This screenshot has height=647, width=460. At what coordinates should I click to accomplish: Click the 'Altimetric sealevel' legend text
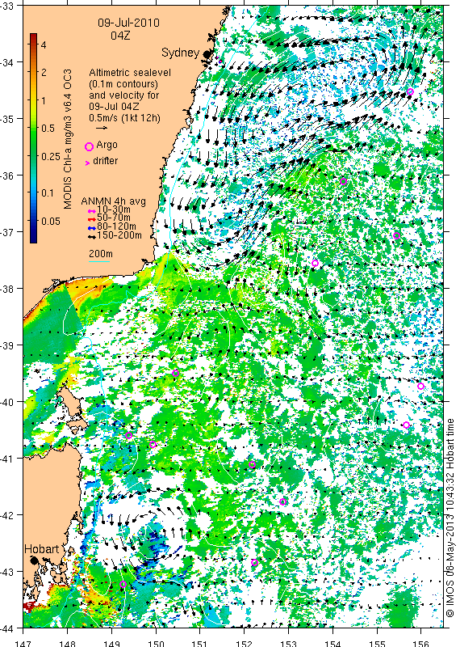130,73
